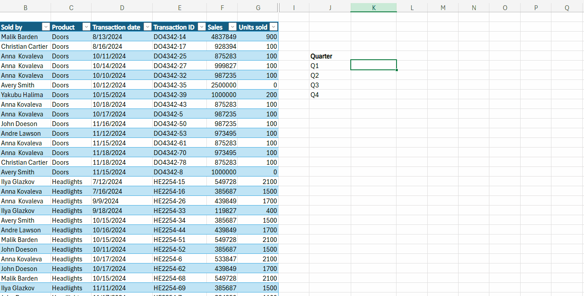Open the Sold by filter dropdown
Screen dimensions: 584x296
tap(45, 27)
